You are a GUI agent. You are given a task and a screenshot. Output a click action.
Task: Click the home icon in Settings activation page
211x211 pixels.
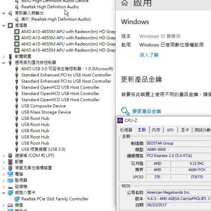pos(124,3)
